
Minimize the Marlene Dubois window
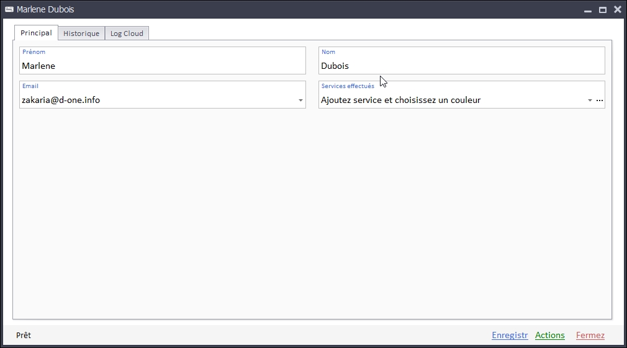[587, 10]
